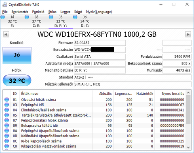Click the Firmware field 82.00A82

100,43
